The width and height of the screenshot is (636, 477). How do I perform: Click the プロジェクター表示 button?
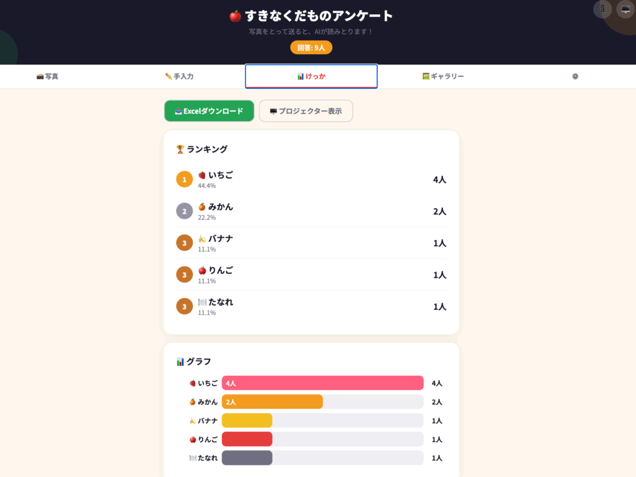point(306,111)
